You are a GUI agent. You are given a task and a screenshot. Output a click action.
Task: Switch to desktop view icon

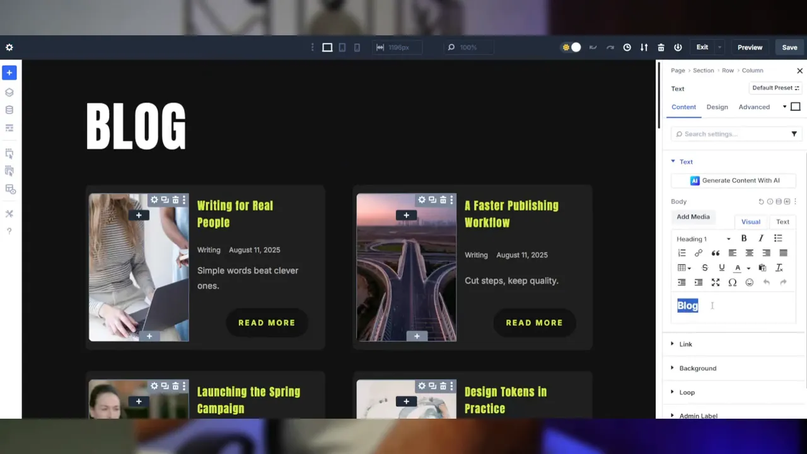(327, 47)
